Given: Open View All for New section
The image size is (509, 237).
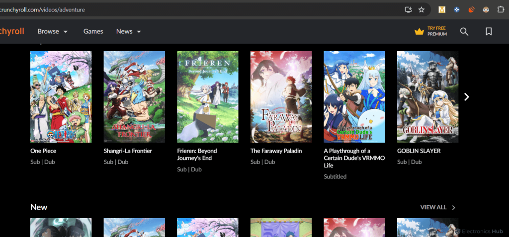Looking at the screenshot, I should click(x=437, y=207).
